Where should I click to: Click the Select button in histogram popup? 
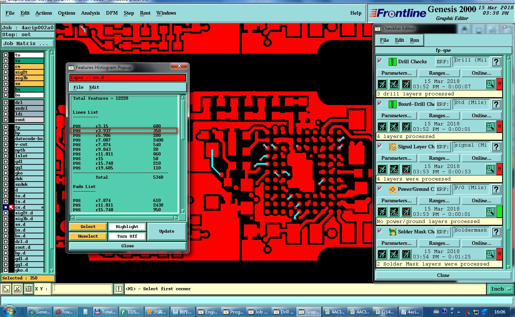[x=88, y=227]
